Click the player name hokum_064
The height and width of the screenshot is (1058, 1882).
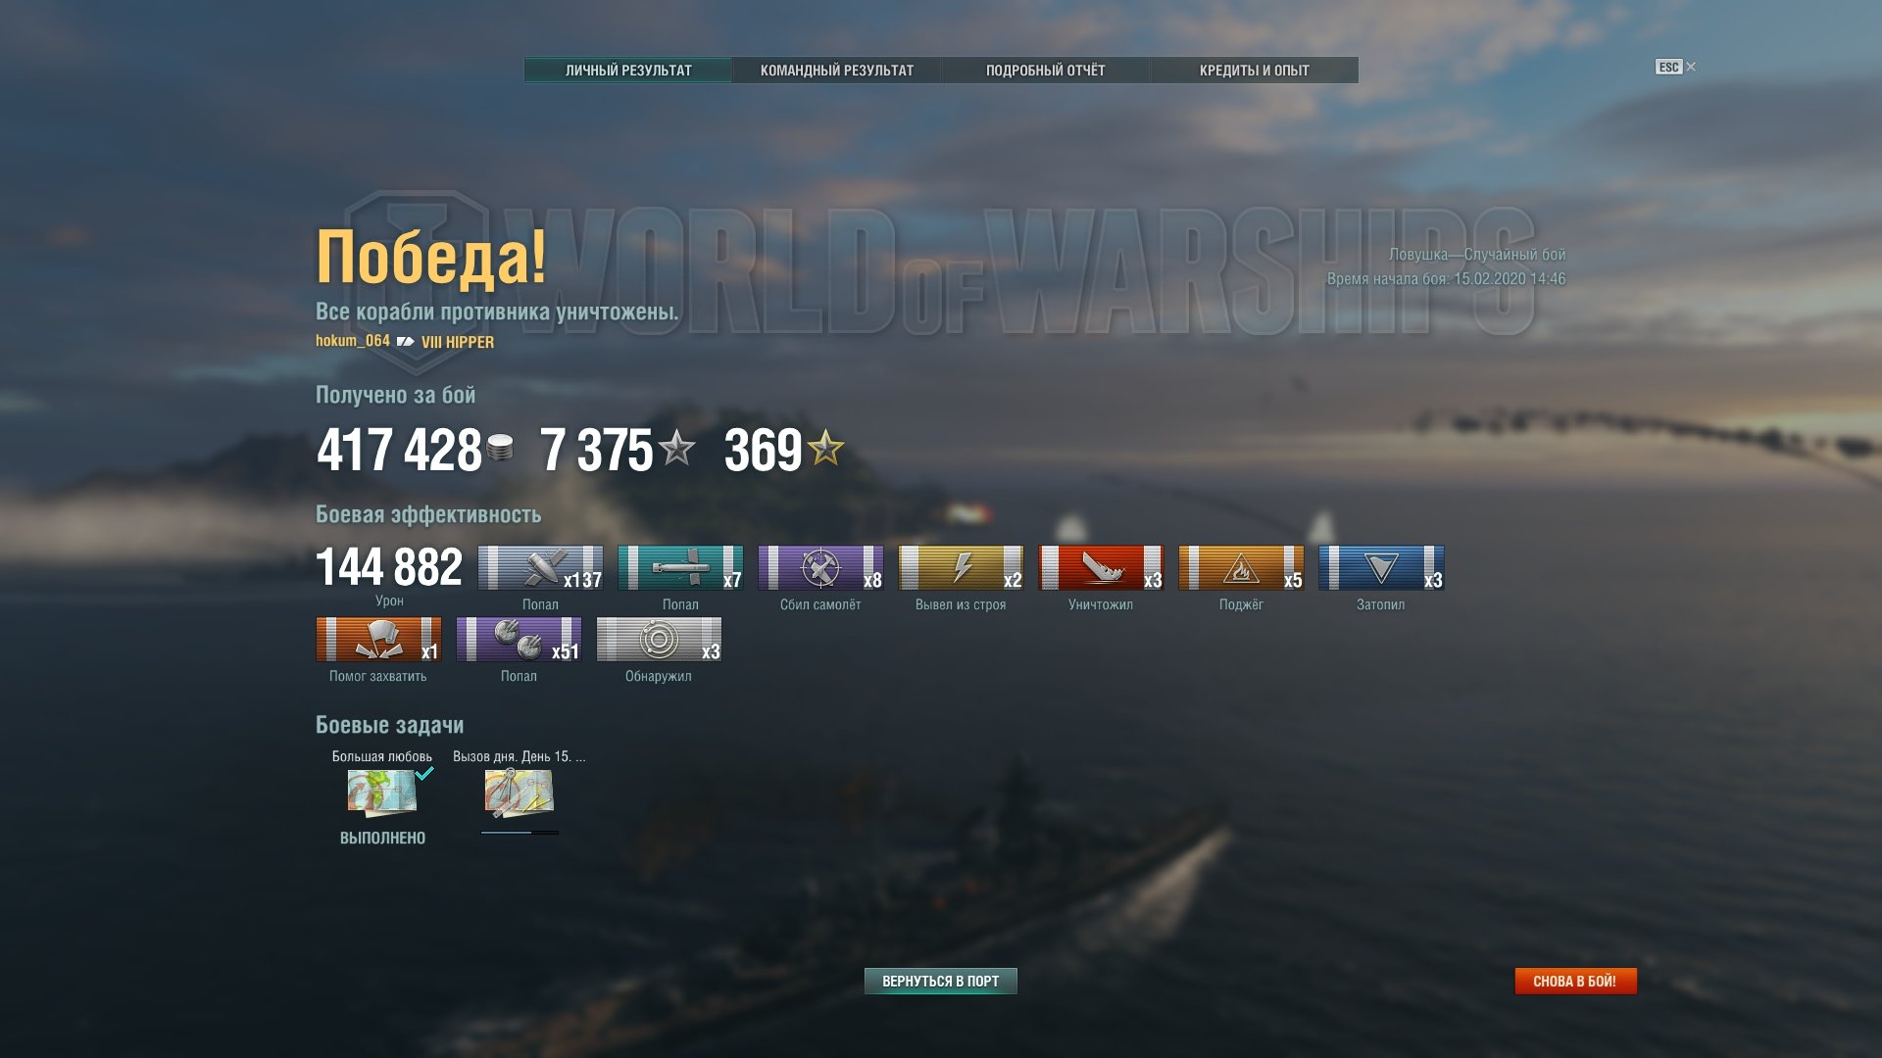pyautogui.click(x=353, y=341)
